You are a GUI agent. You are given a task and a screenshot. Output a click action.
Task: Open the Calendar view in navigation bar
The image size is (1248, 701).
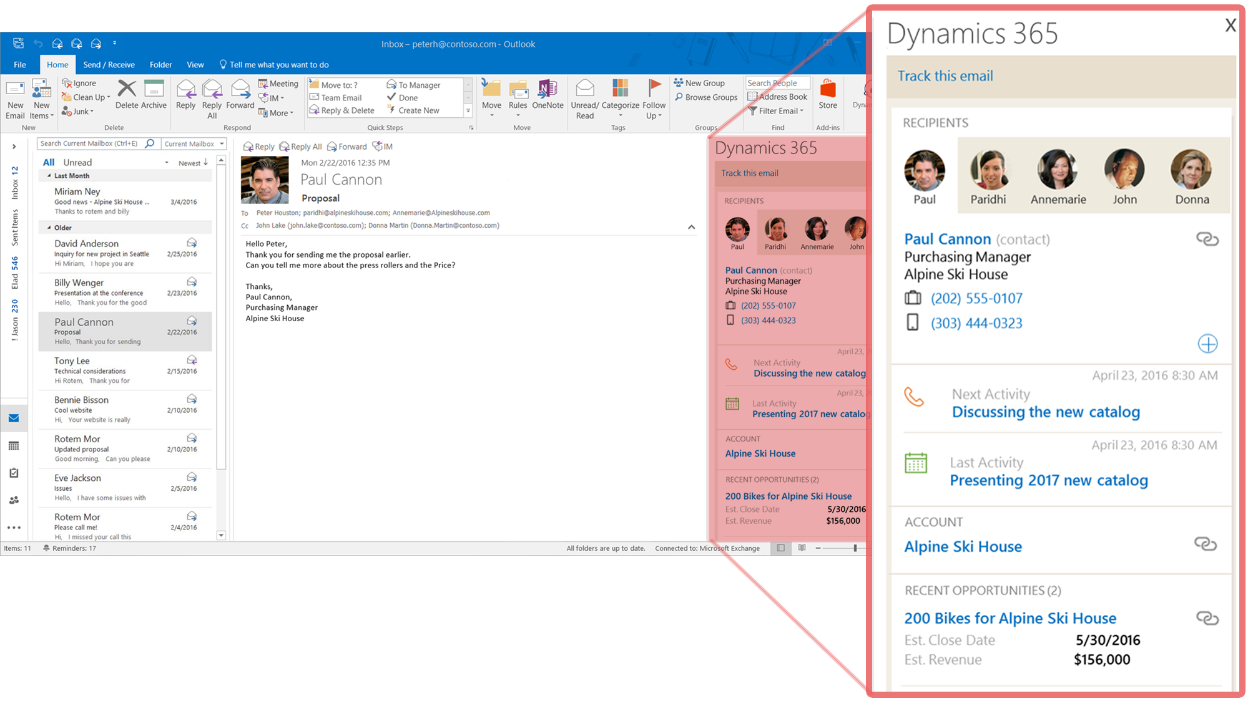(14, 446)
